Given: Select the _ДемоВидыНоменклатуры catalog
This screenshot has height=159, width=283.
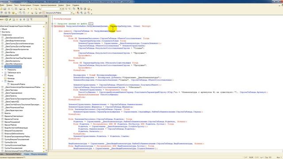Looking at the screenshot, I should coord(15,41).
